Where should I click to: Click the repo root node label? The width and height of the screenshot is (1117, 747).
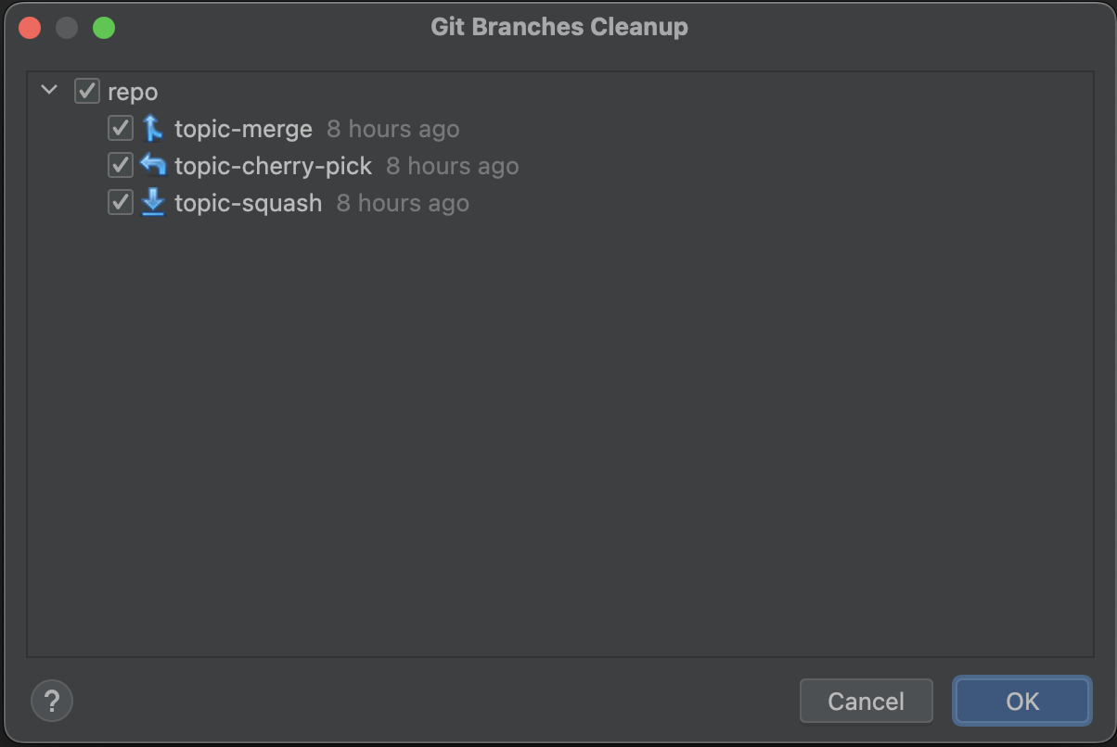click(x=135, y=91)
